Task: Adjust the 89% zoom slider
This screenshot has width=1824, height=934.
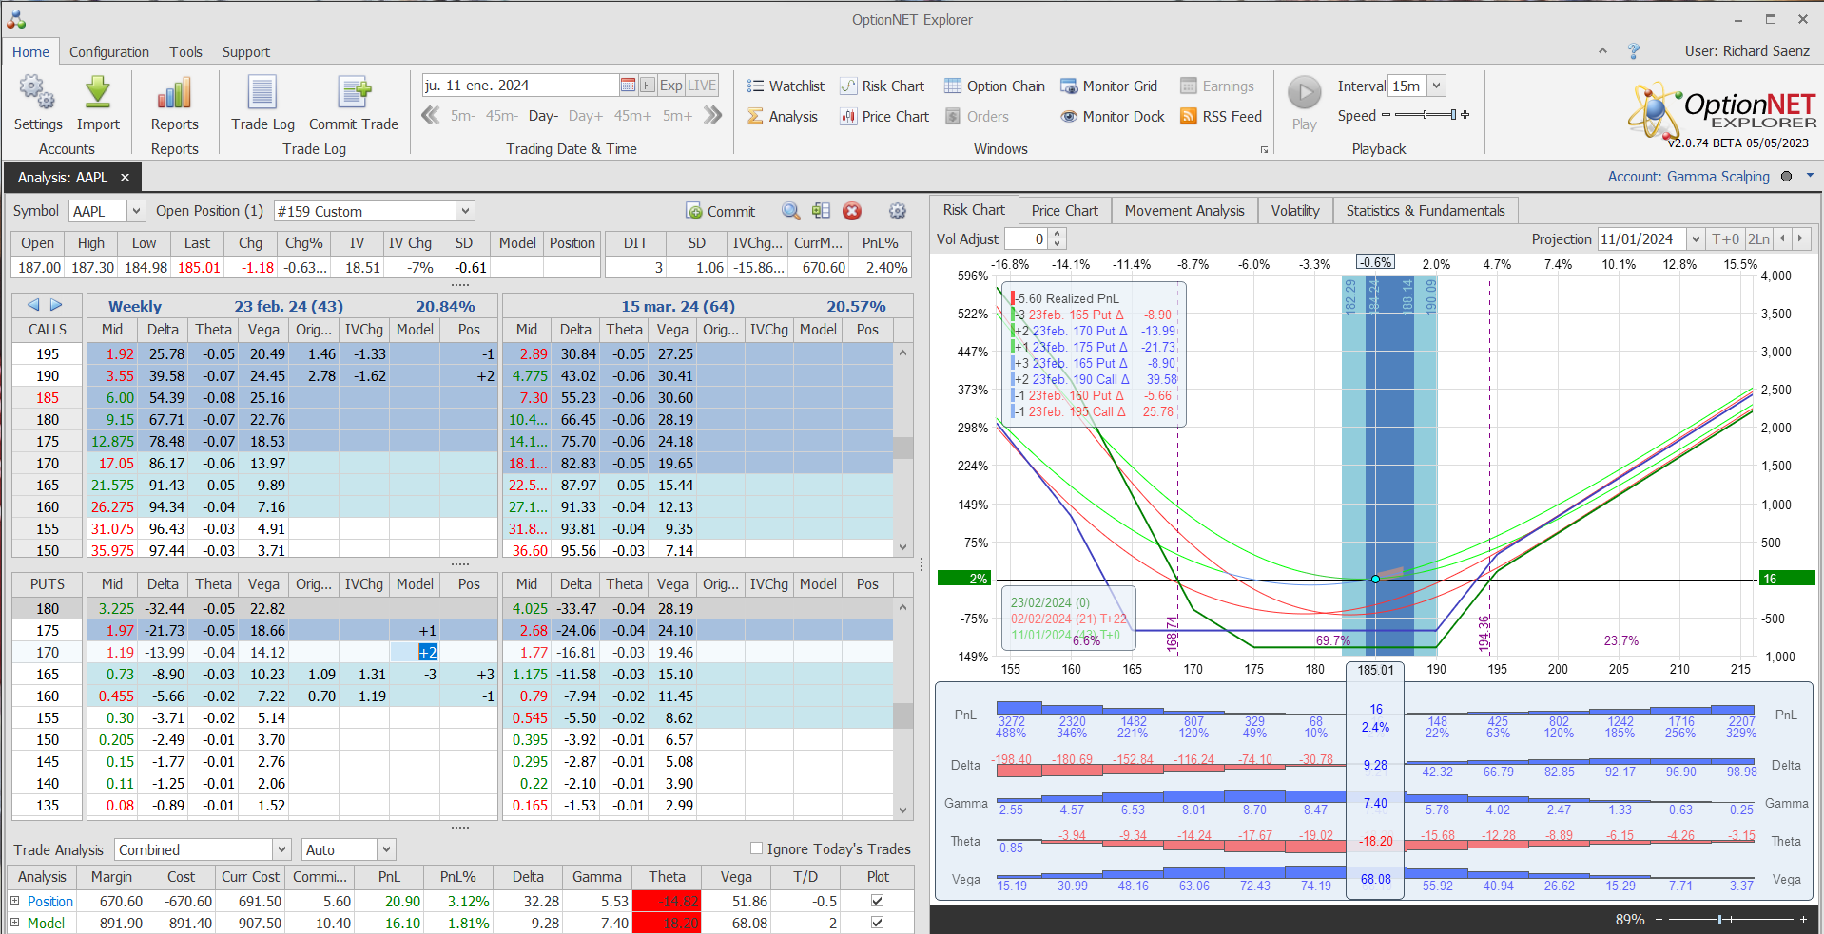Action: coord(1729,919)
